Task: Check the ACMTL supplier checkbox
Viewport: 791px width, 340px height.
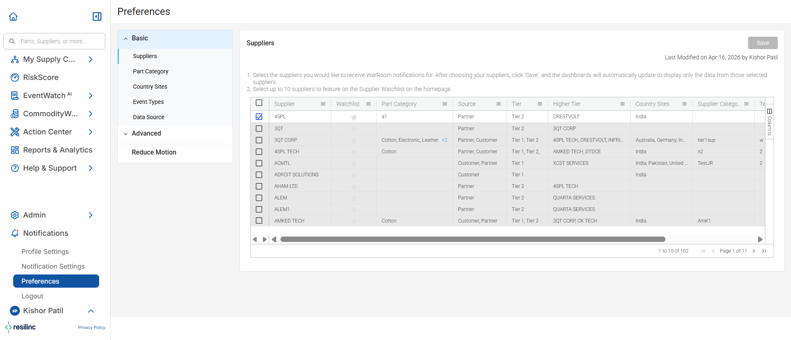Action: click(259, 163)
